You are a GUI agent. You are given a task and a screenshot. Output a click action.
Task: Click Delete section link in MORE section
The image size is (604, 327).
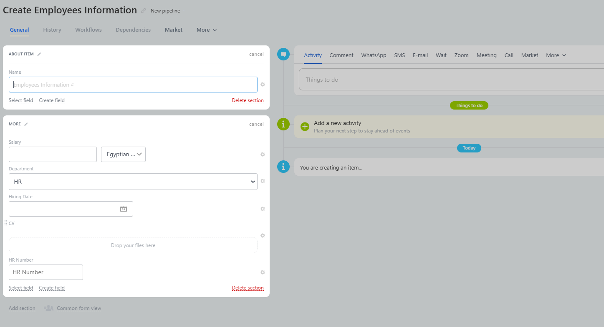pos(248,288)
